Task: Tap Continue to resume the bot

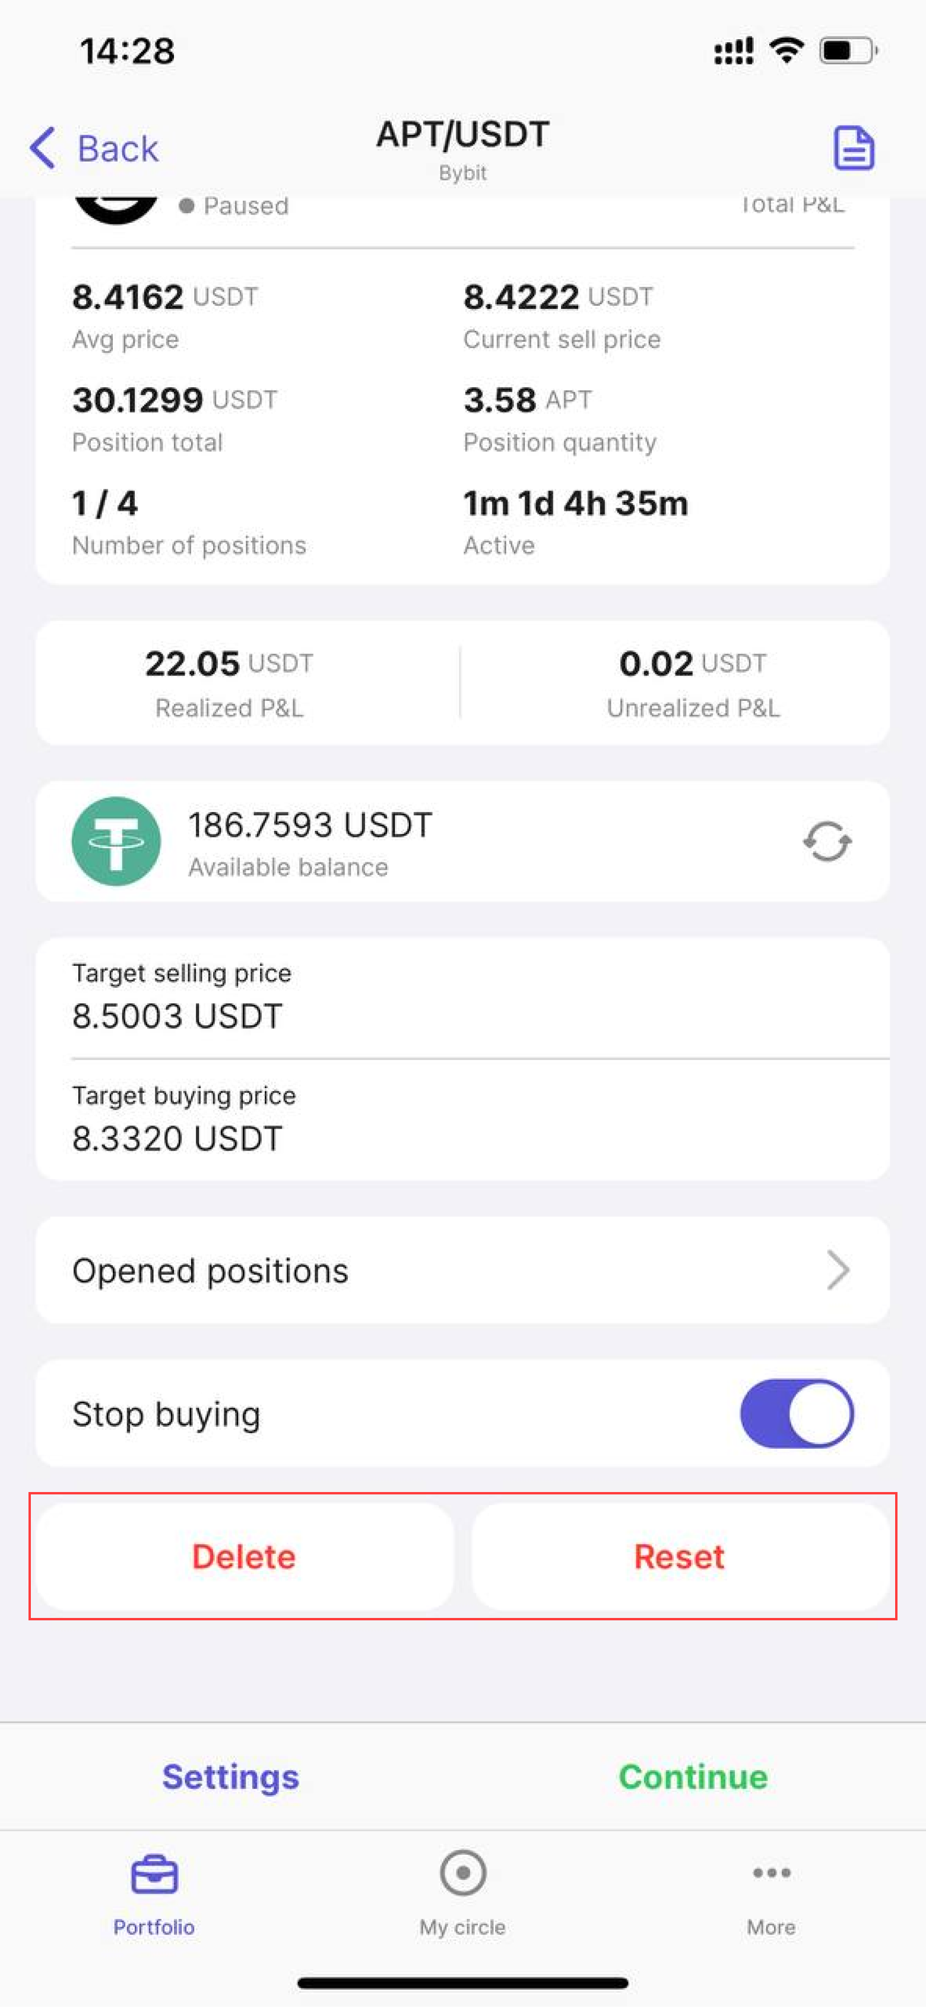Action: [693, 1777]
